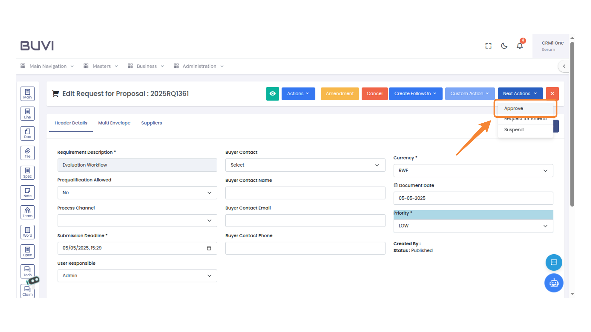Click the notification bell icon
591x332 pixels.
point(520,46)
